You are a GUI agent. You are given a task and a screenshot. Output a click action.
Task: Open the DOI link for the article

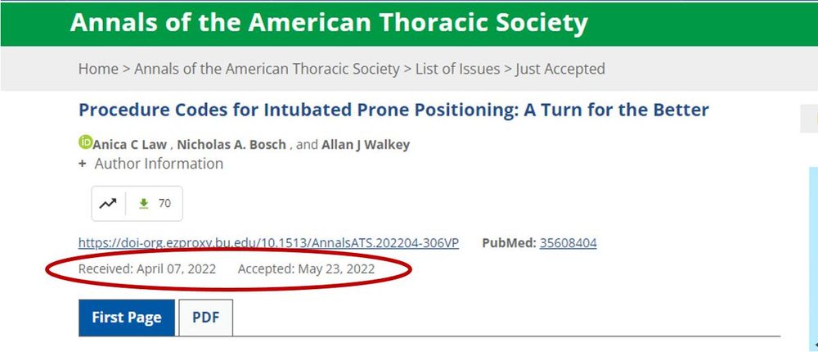tap(268, 243)
